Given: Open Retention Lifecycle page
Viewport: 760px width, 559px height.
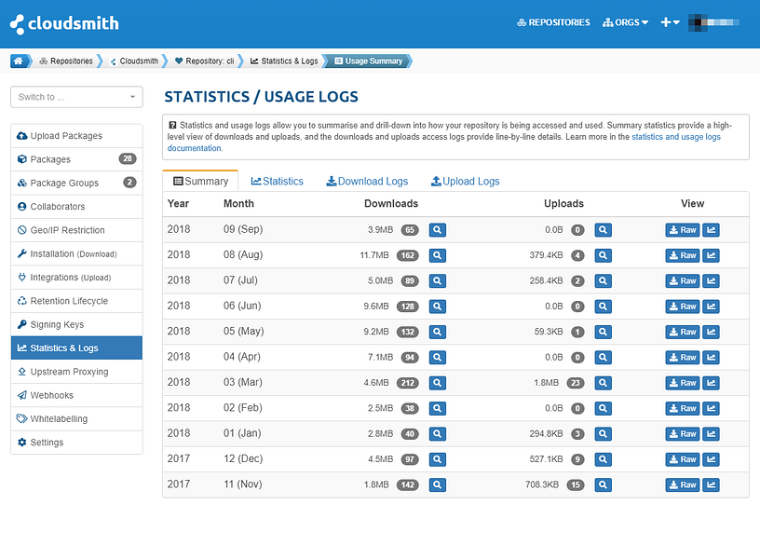Looking at the screenshot, I should point(76,301).
